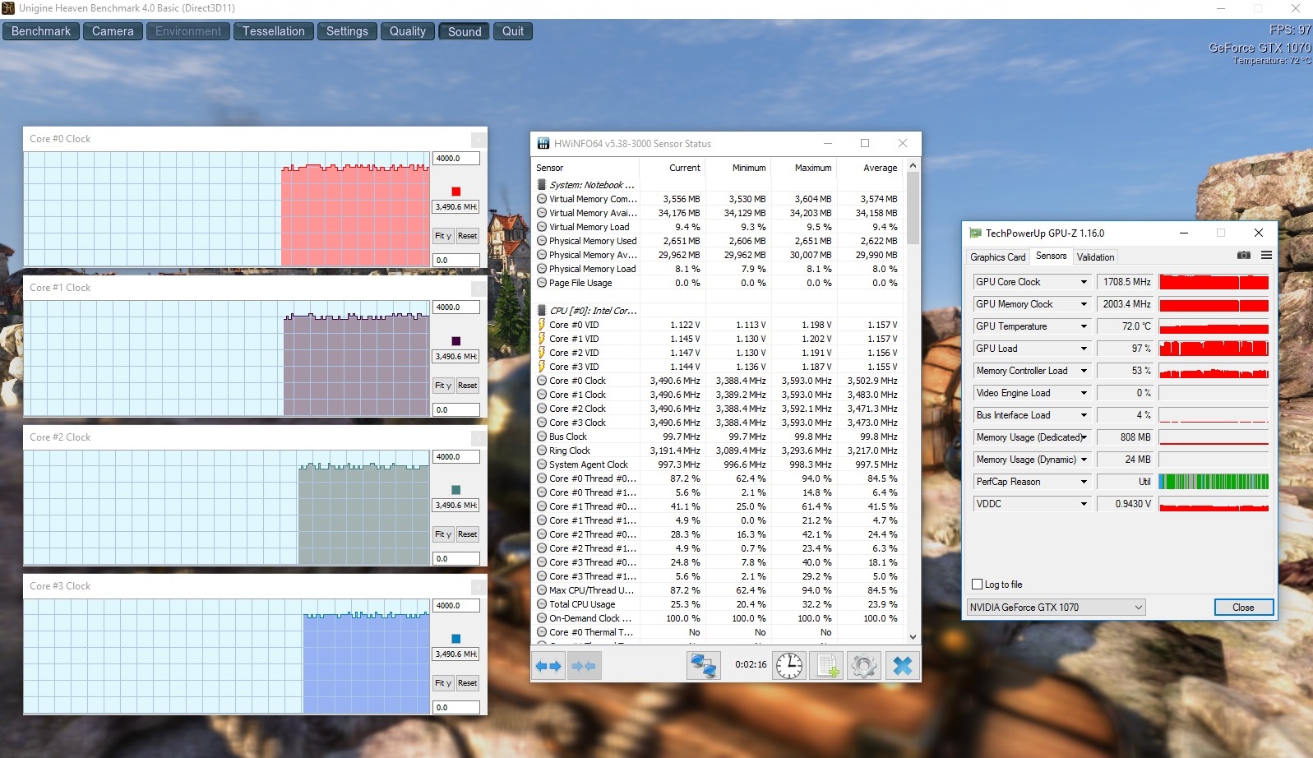1313x758 pixels.
Task: Click the TechPowerUp GPU-Z title bar icon
Action: 975,233
